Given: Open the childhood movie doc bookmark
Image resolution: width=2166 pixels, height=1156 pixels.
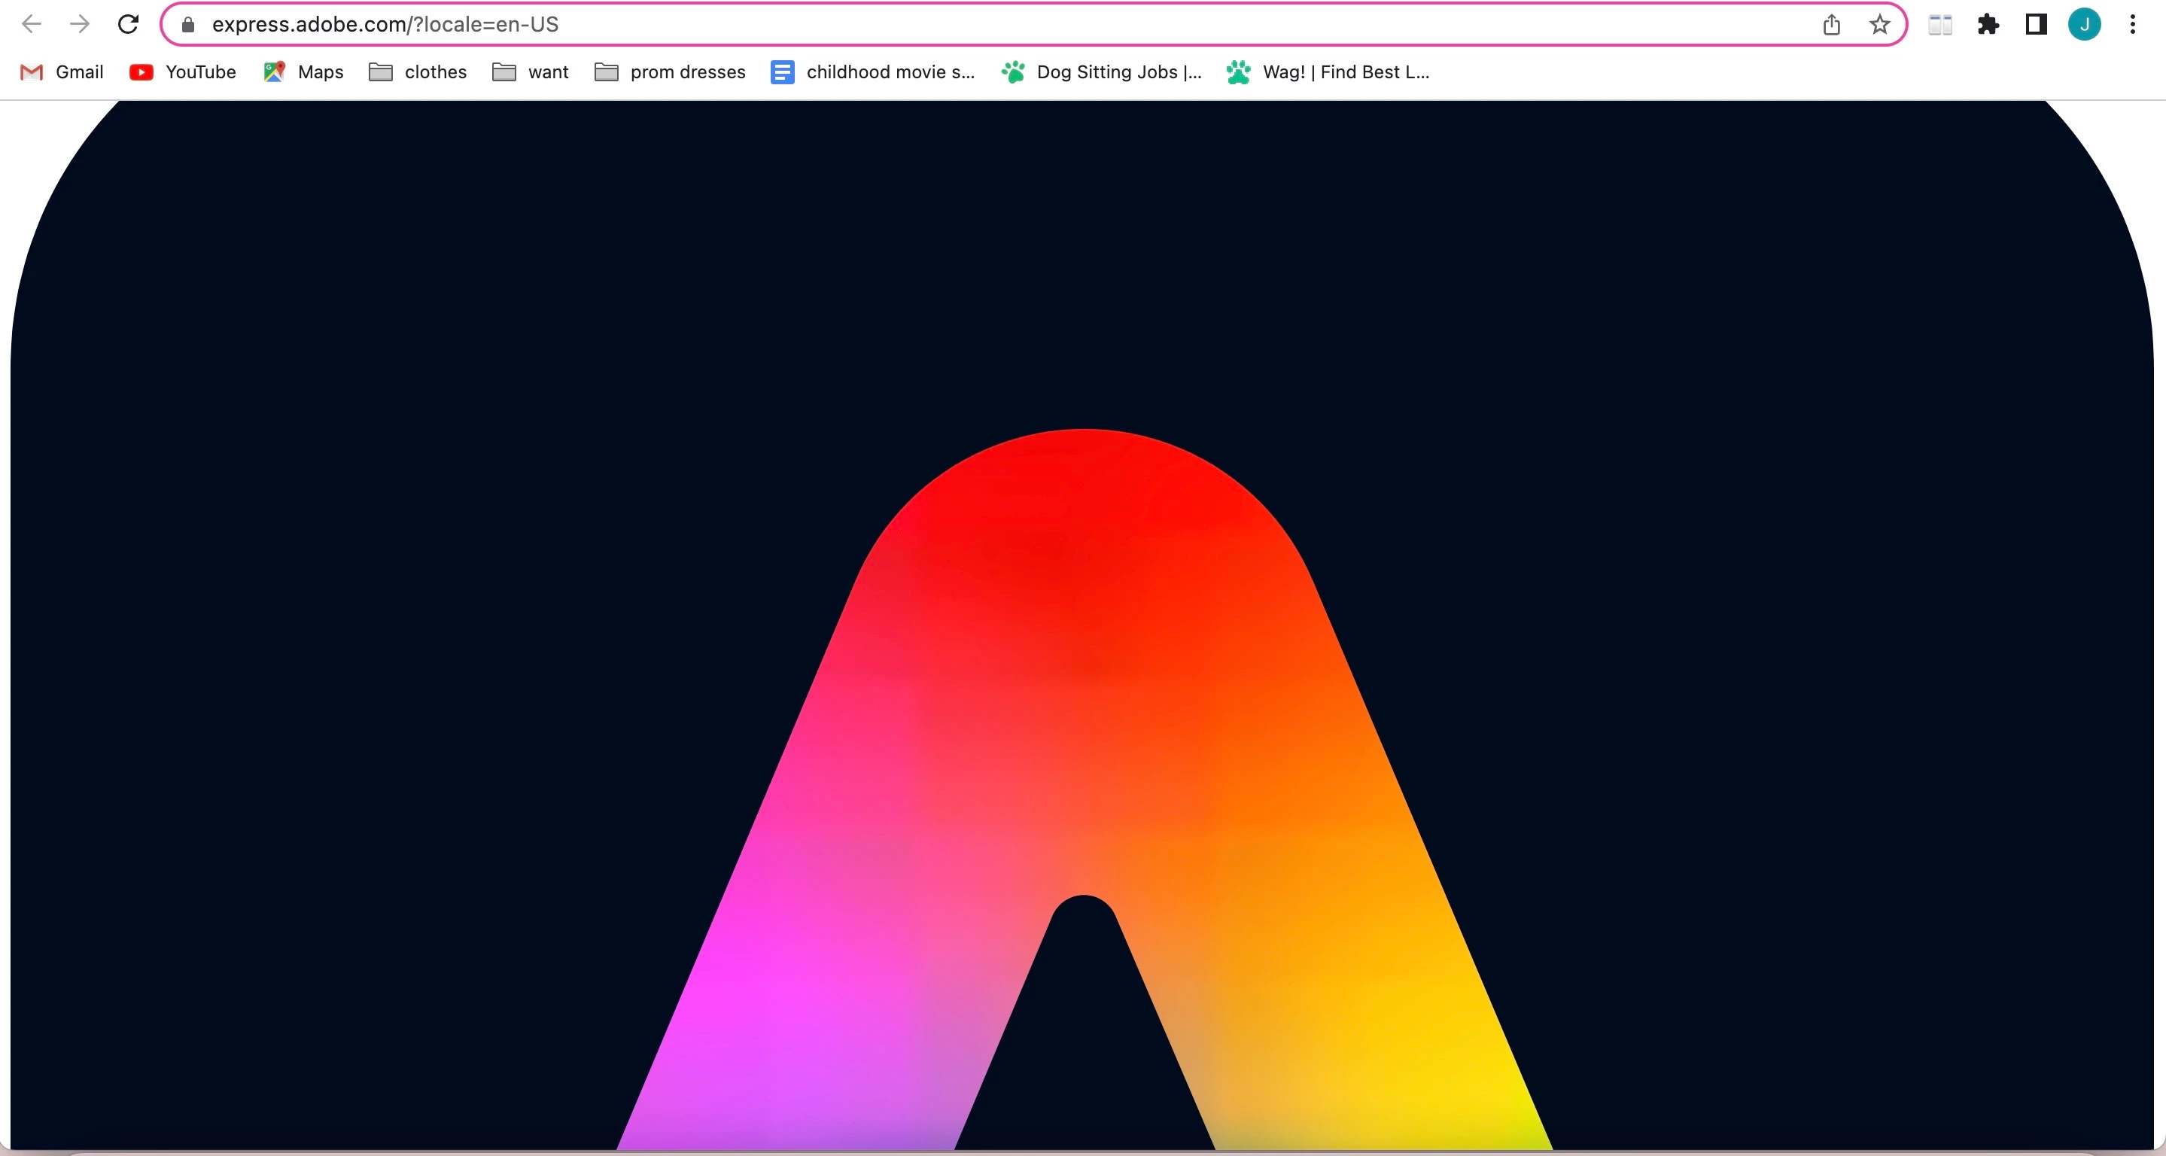Looking at the screenshot, I should [x=873, y=72].
